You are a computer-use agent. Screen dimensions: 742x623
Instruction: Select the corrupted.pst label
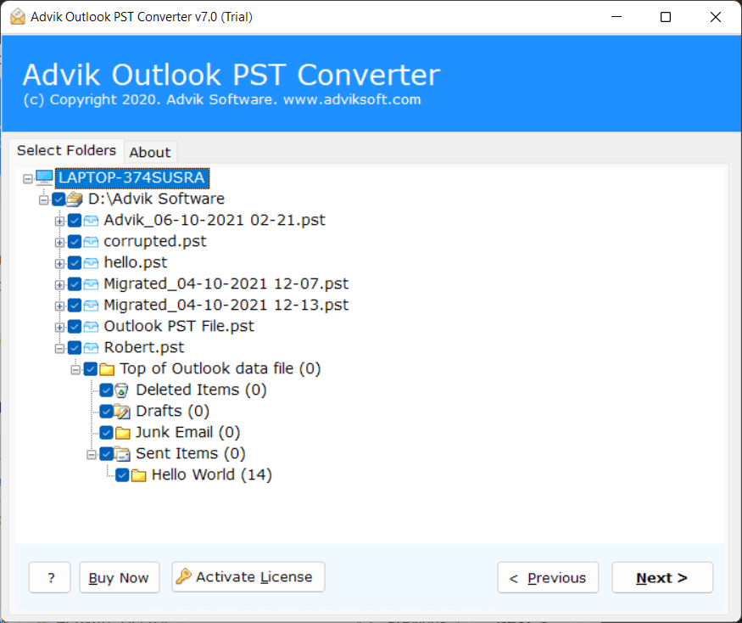pyautogui.click(x=155, y=241)
